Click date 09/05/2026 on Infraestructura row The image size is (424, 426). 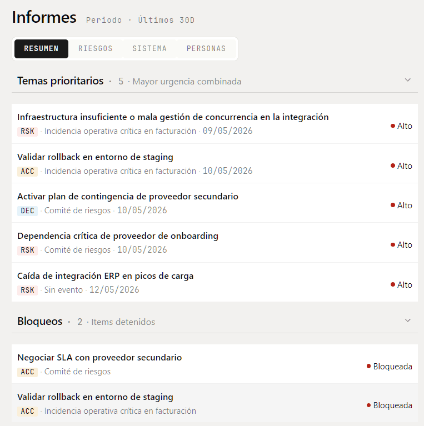227,131
